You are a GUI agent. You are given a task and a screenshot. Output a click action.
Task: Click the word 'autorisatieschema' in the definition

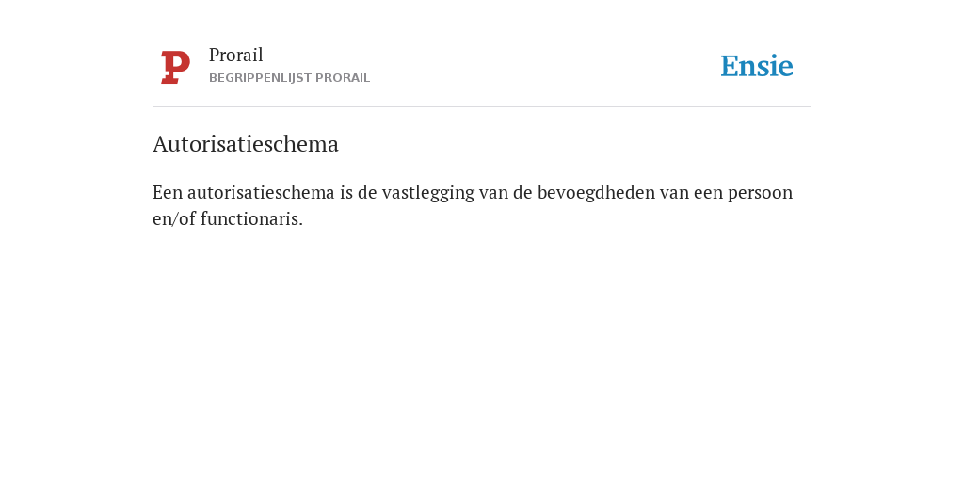point(262,192)
